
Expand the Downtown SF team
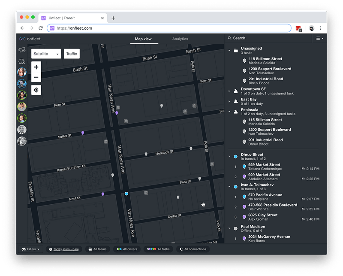click(229, 91)
